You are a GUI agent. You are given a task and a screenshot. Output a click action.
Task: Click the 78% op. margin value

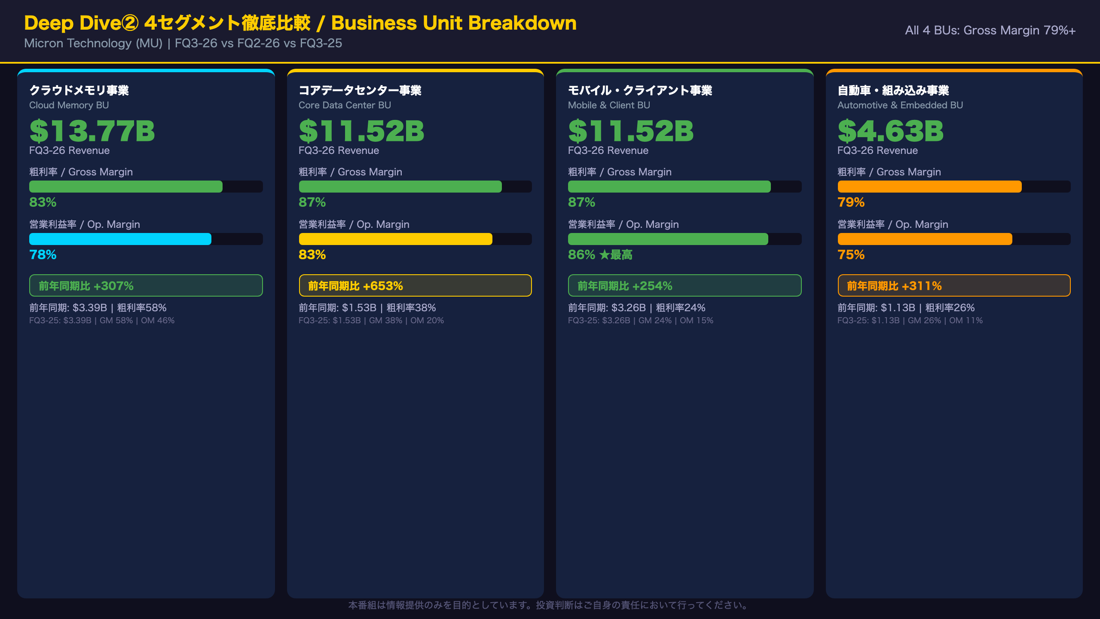43,254
